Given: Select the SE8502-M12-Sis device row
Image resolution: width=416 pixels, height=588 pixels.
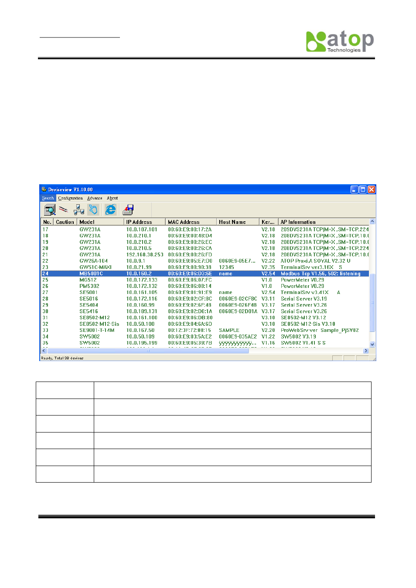Looking at the screenshot, I should point(205,324).
